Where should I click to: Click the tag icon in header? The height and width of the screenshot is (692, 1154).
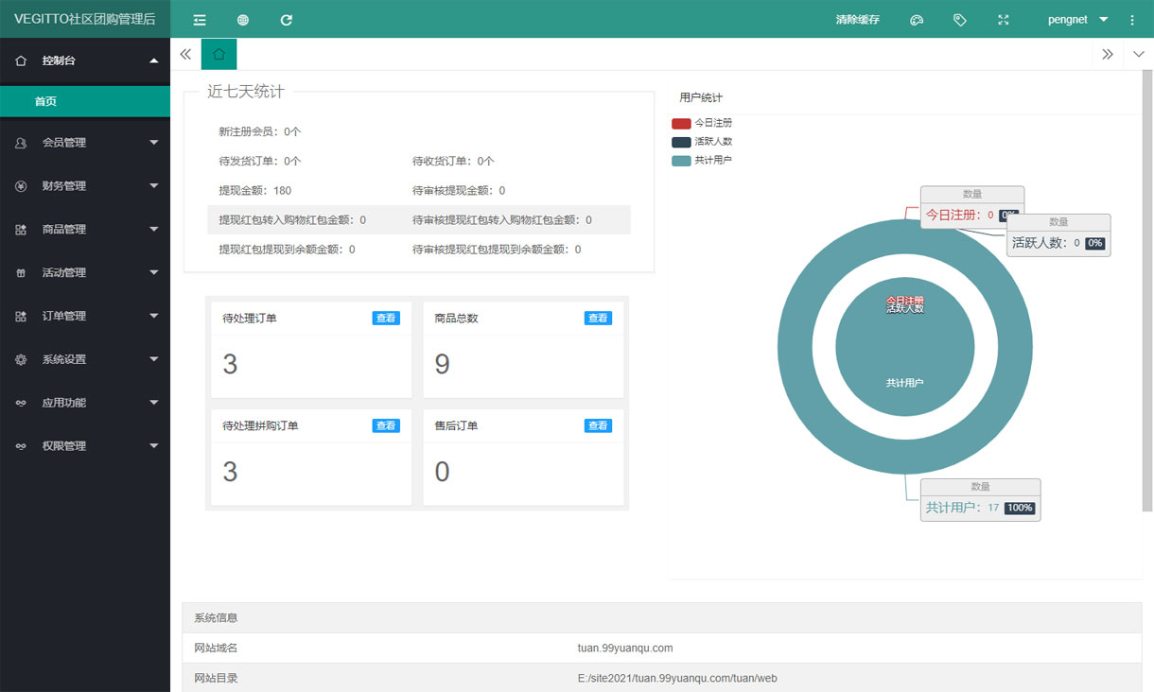960,20
